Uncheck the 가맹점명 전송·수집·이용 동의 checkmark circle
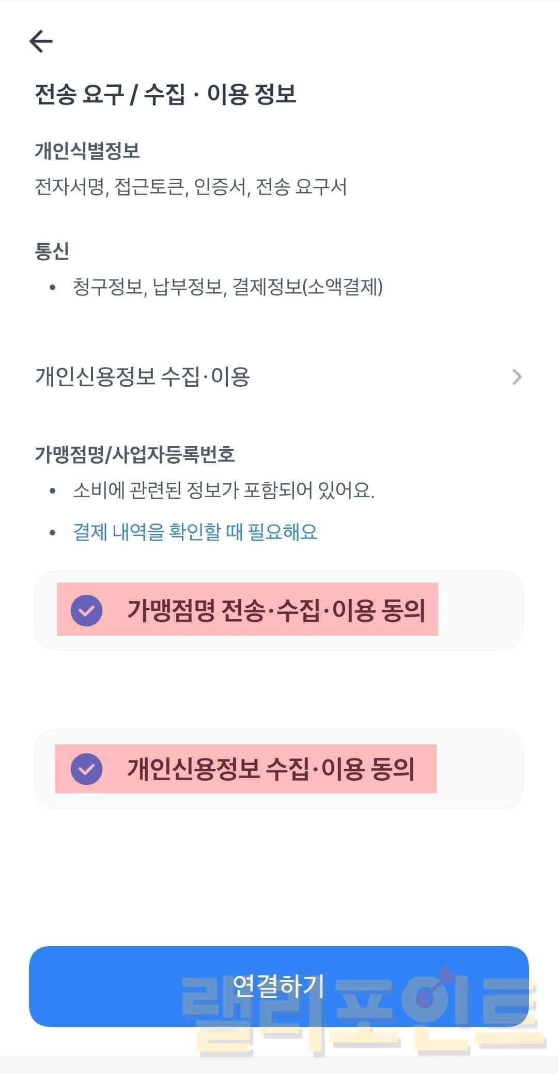 pyautogui.click(x=87, y=610)
